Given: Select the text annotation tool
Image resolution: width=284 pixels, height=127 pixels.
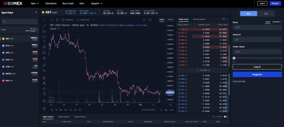Looking at the screenshot, I should tap(44, 42).
